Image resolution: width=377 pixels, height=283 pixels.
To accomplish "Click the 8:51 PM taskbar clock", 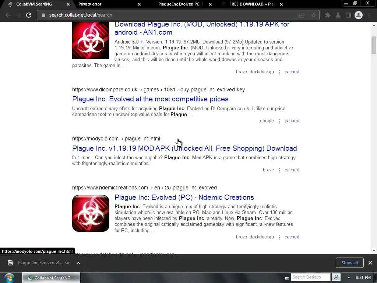I will coord(363,277).
